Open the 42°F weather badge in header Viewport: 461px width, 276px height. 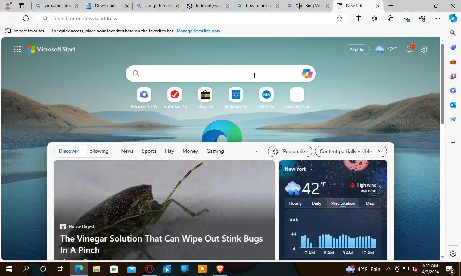pos(386,50)
